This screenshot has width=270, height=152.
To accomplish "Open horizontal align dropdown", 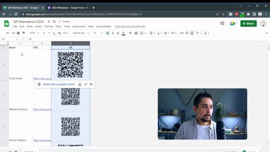I will point(152,33).
